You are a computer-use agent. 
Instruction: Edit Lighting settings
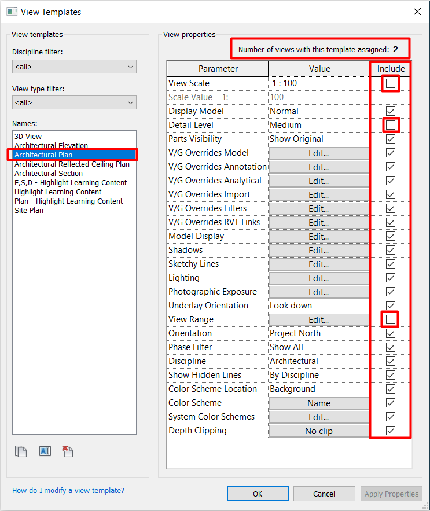[319, 278]
